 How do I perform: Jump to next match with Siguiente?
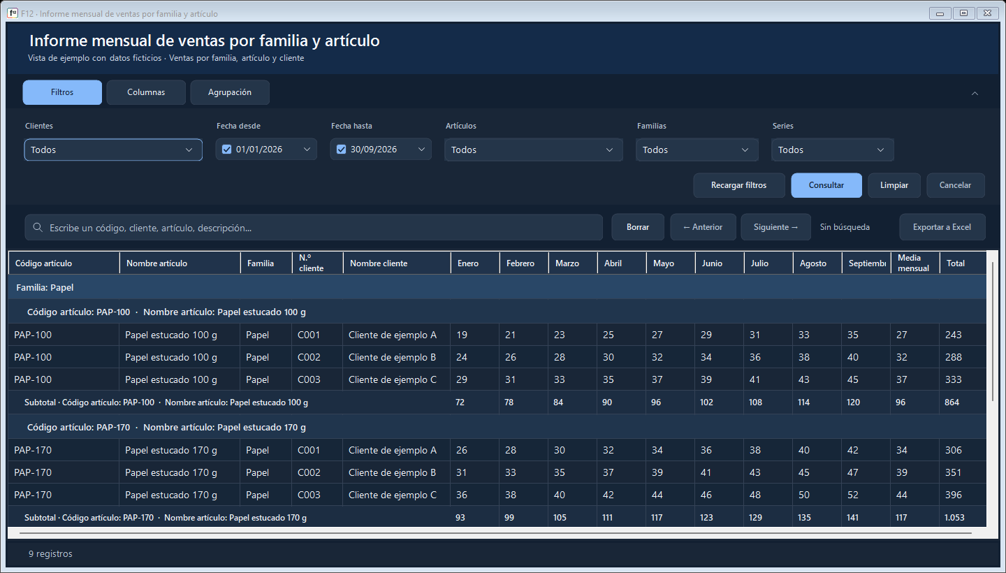775,227
